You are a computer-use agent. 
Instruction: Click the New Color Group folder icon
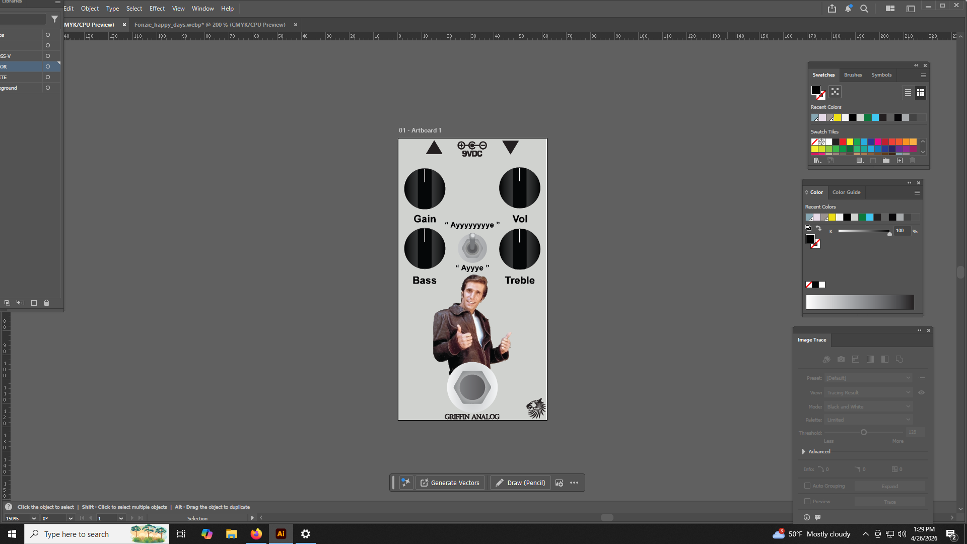pos(886,161)
